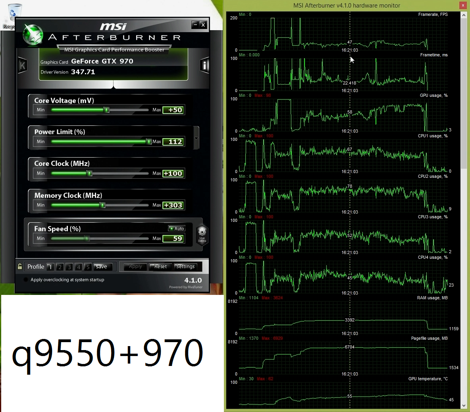This screenshot has height=412, width=470.
Task: Click the Memory Clock slider handle
Action: (x=103, y=205)
